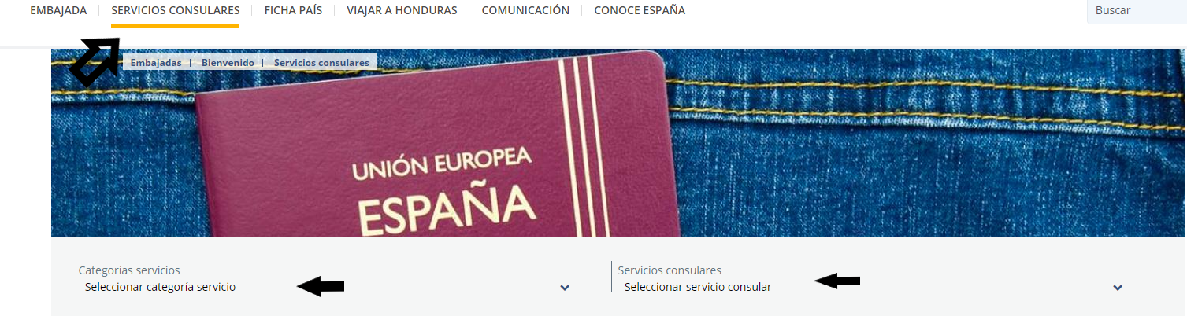Open the CONOCE ESPAÑA menu
This screenshot has height=316, width=1187.
(x=640, y=11)
